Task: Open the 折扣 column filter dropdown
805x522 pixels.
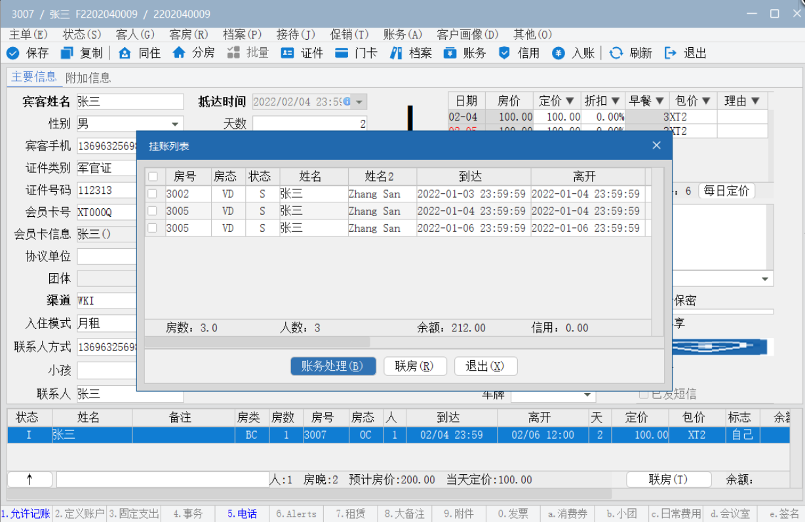Action: coord(616,101)
